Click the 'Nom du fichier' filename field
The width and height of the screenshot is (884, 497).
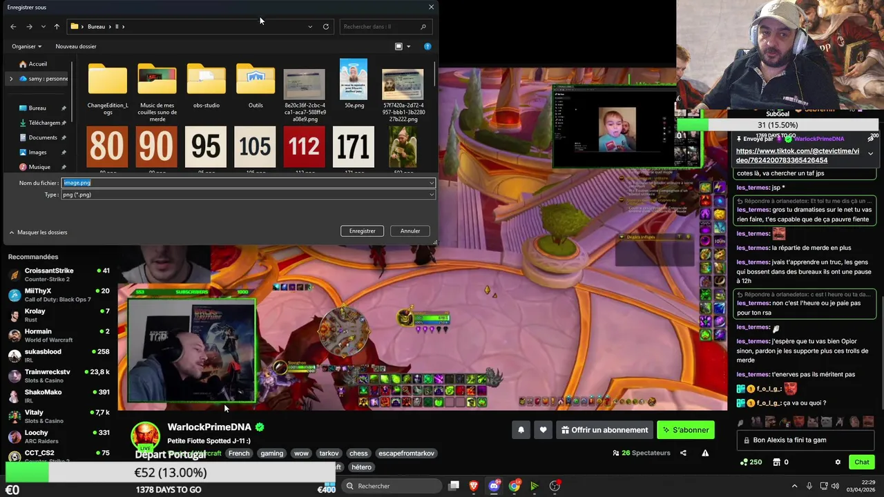(x=249, y=183)
